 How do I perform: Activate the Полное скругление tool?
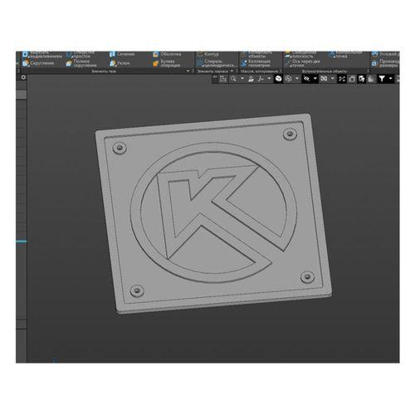click(81, 63)
